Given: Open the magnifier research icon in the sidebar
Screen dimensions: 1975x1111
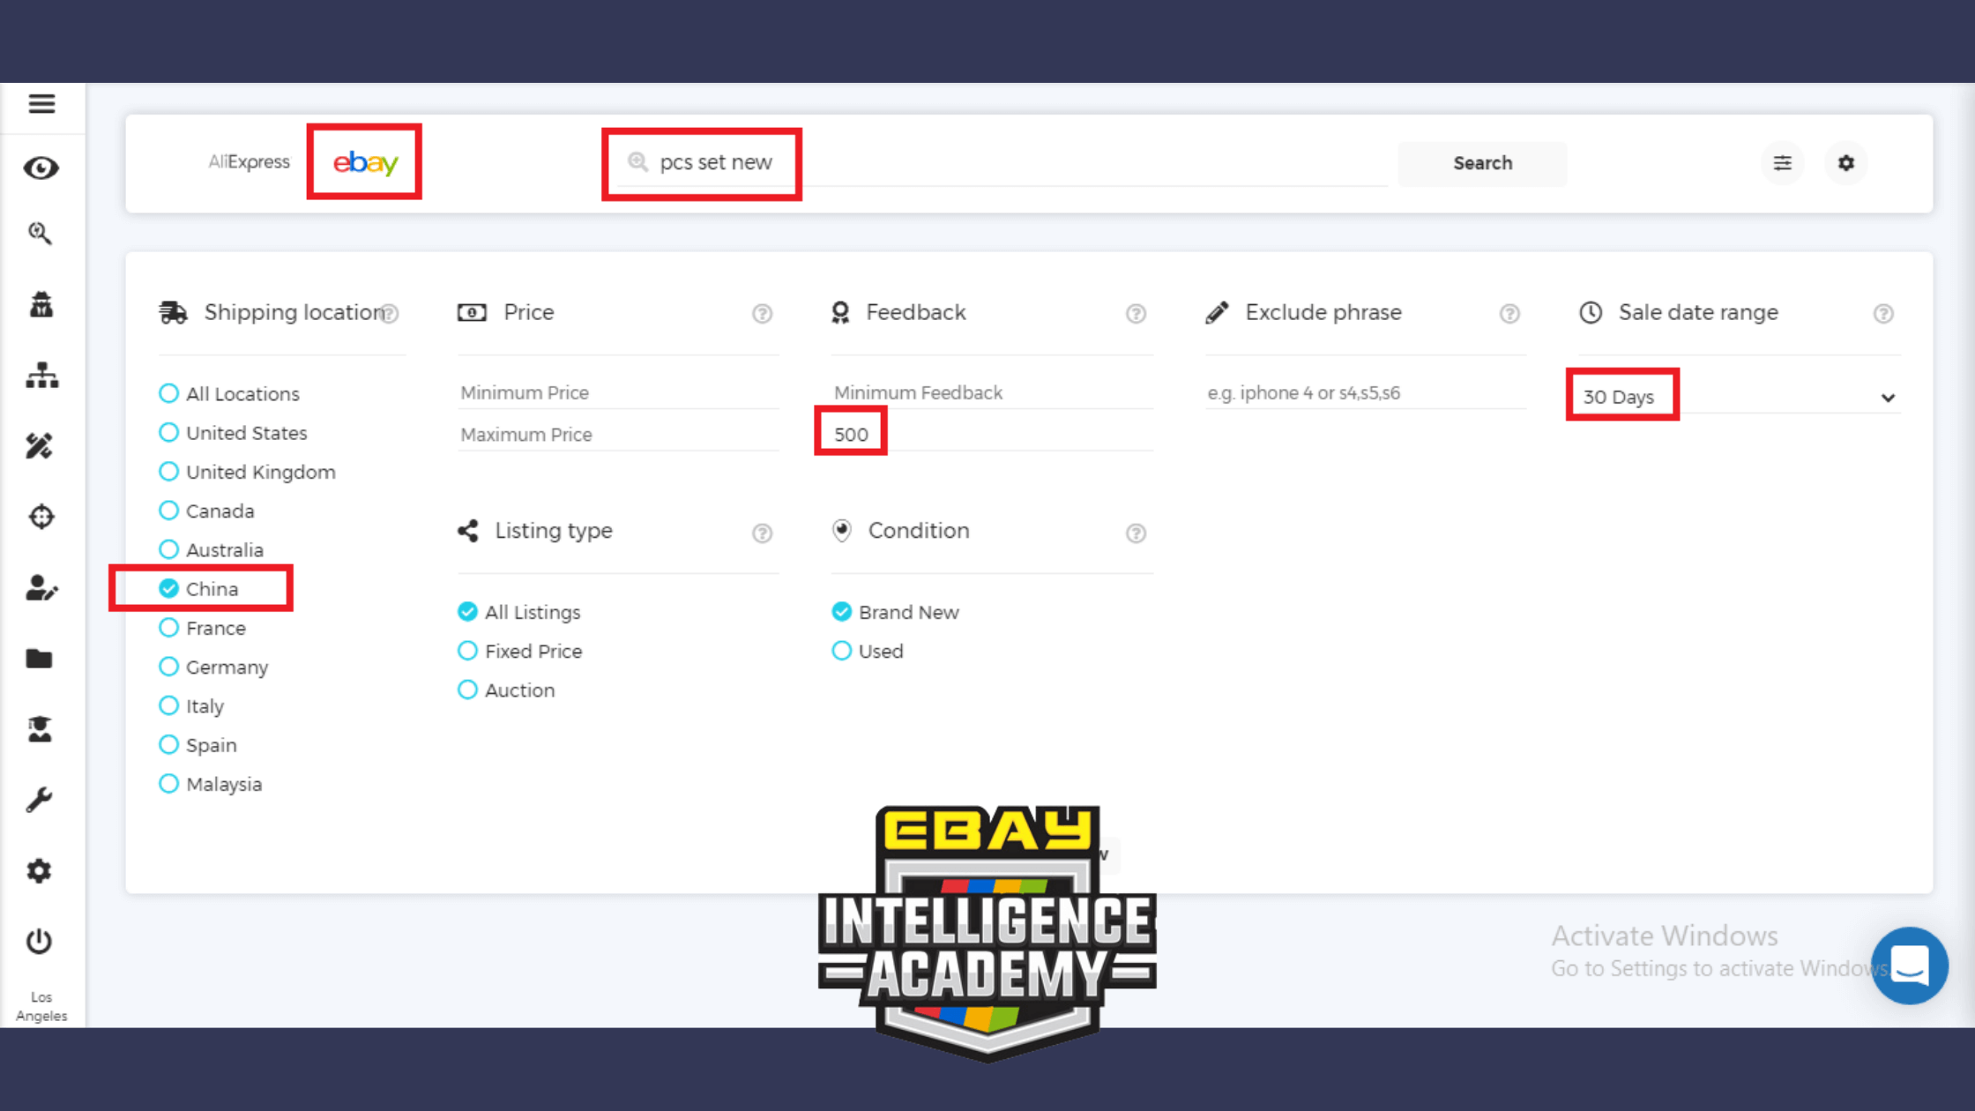Looking at the screenshot, I should pos(40,233).
